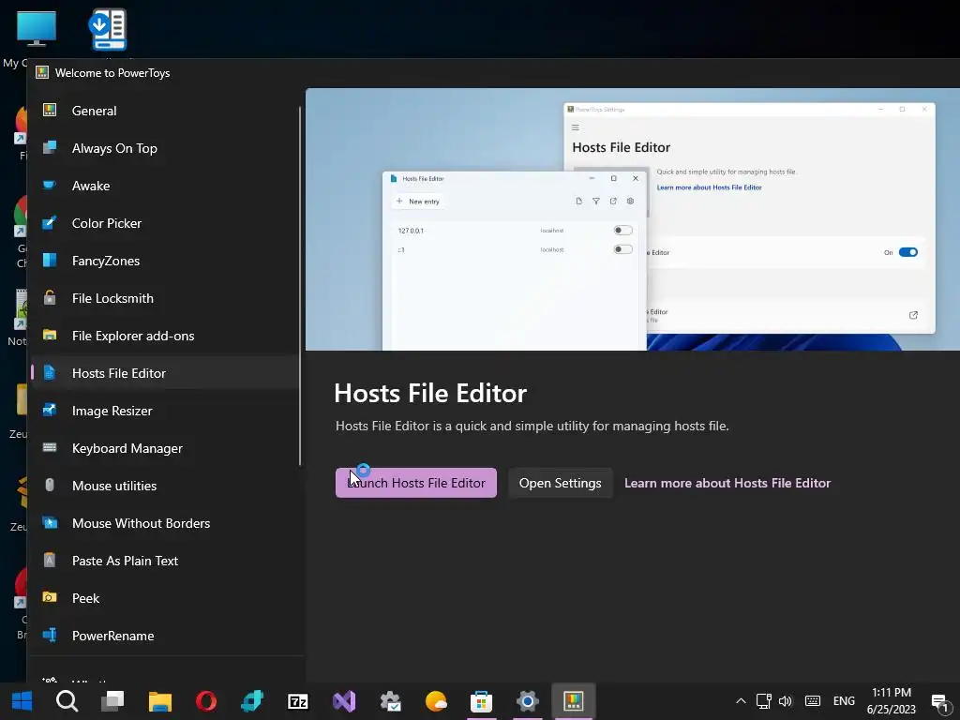Click the ENG language indicator
Image resolution: width=960 pixels, height=720 pixels.
(x=844, y=701)
